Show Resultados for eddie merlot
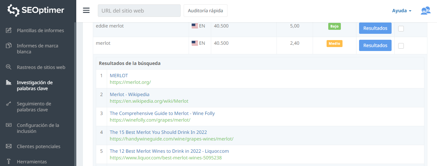437x166 pixels. [x=375, y=28]
